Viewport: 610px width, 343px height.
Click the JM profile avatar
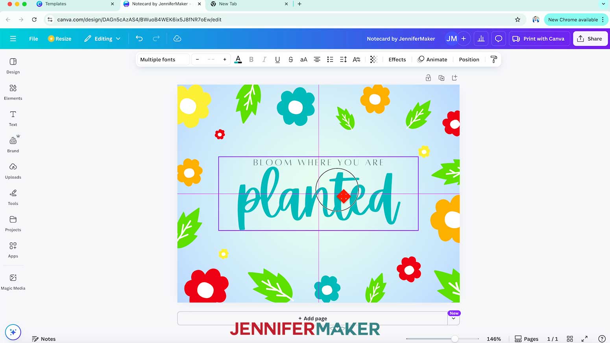(x=451, y=39)
